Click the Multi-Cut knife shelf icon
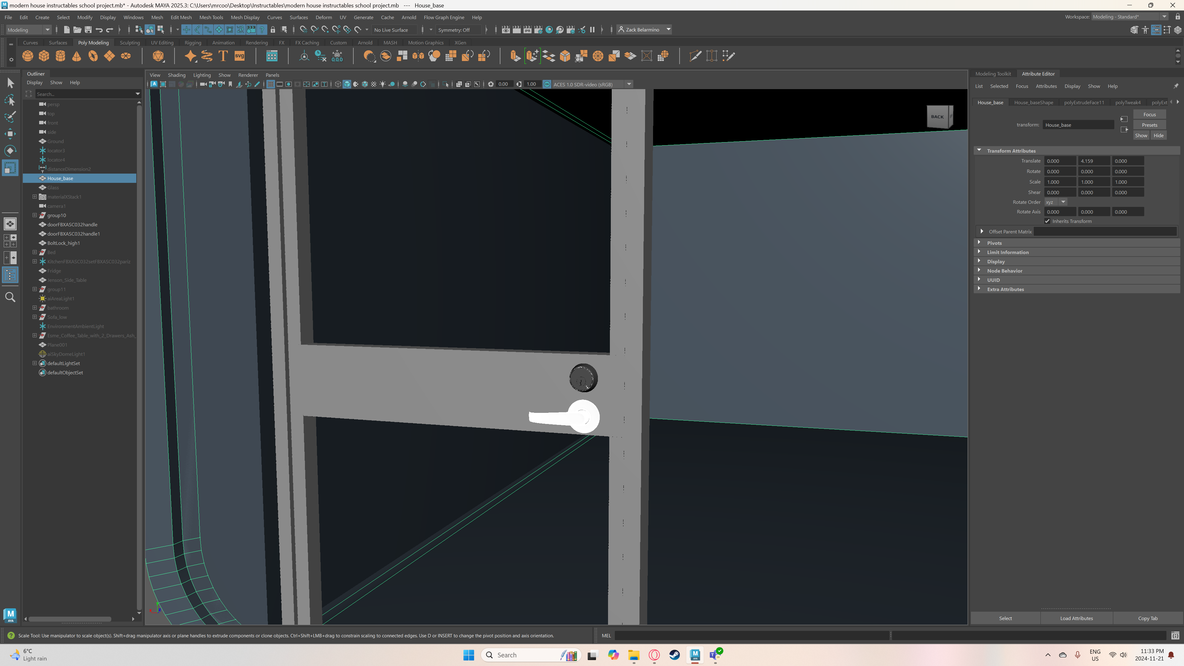The height and width of the screenshot is (666, 1184). tap(695, 56)
